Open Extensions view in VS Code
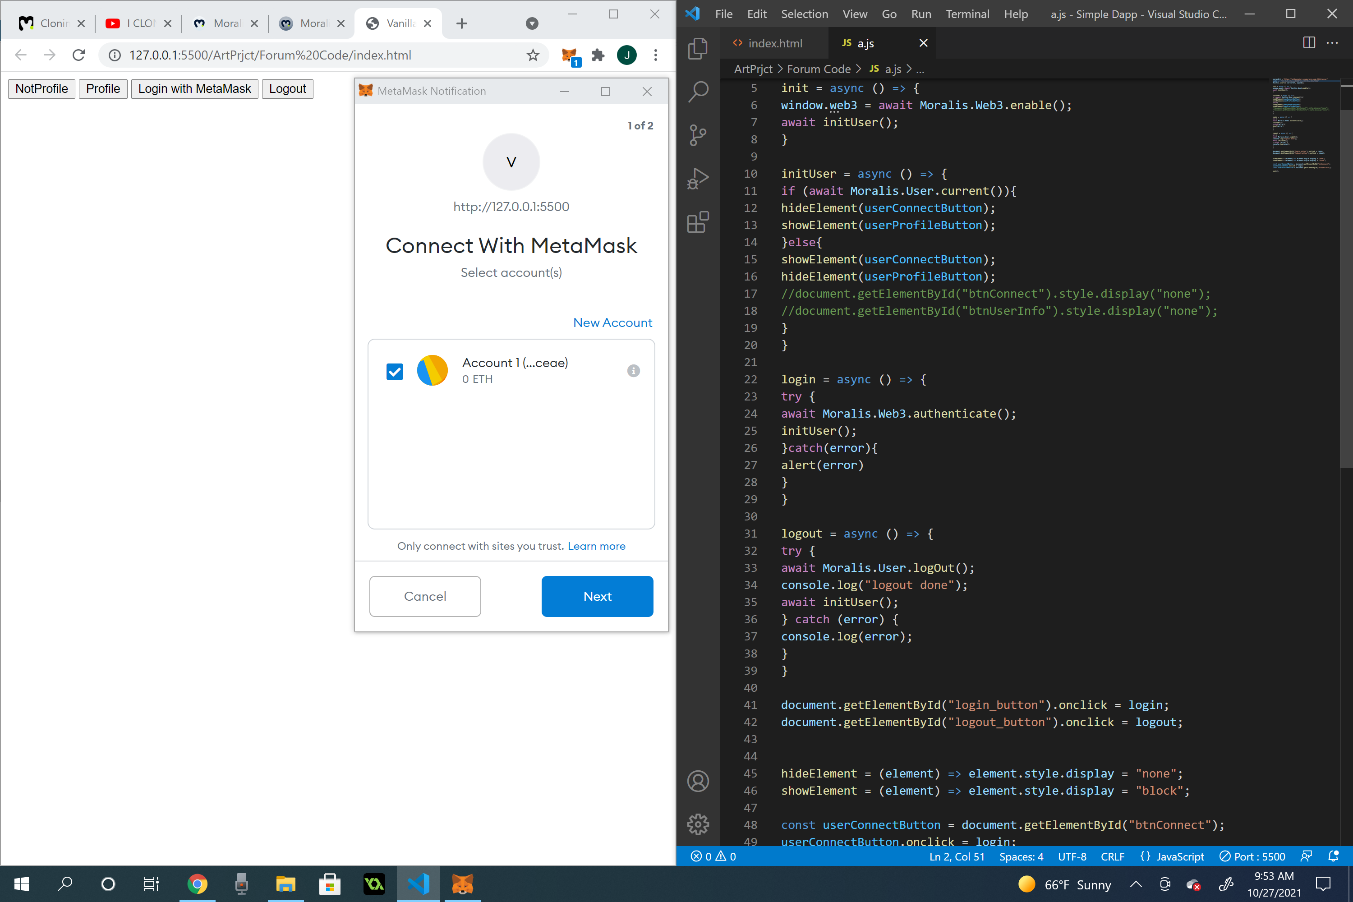The image size is (1353, 902). [x=698, y=222]
